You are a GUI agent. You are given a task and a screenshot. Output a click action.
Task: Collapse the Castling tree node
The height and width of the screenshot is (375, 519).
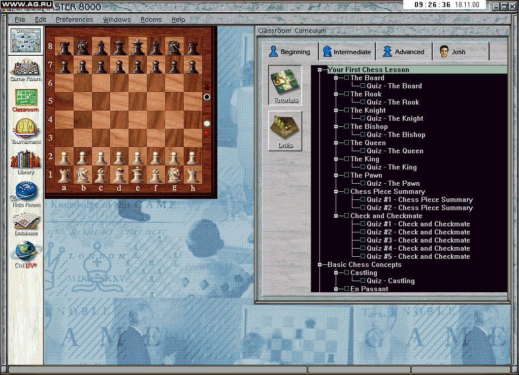[336, 273]
